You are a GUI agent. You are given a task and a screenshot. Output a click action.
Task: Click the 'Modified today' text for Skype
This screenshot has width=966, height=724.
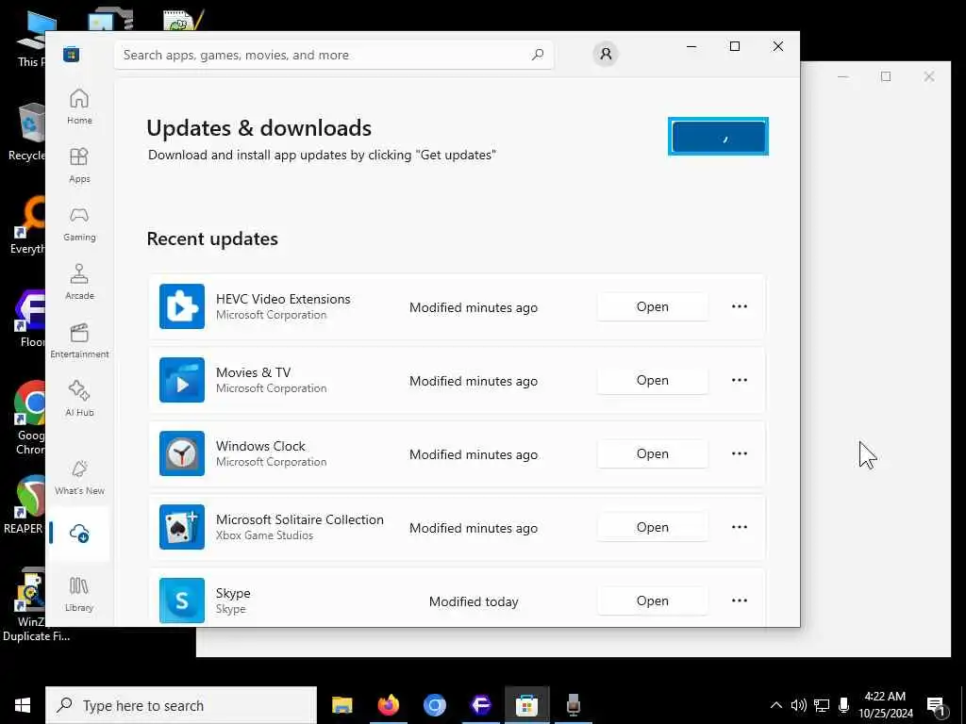point(474,601)
